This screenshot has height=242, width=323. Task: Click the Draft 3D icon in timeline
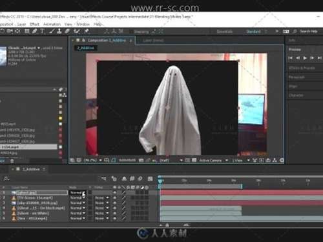tap(114, 179)
